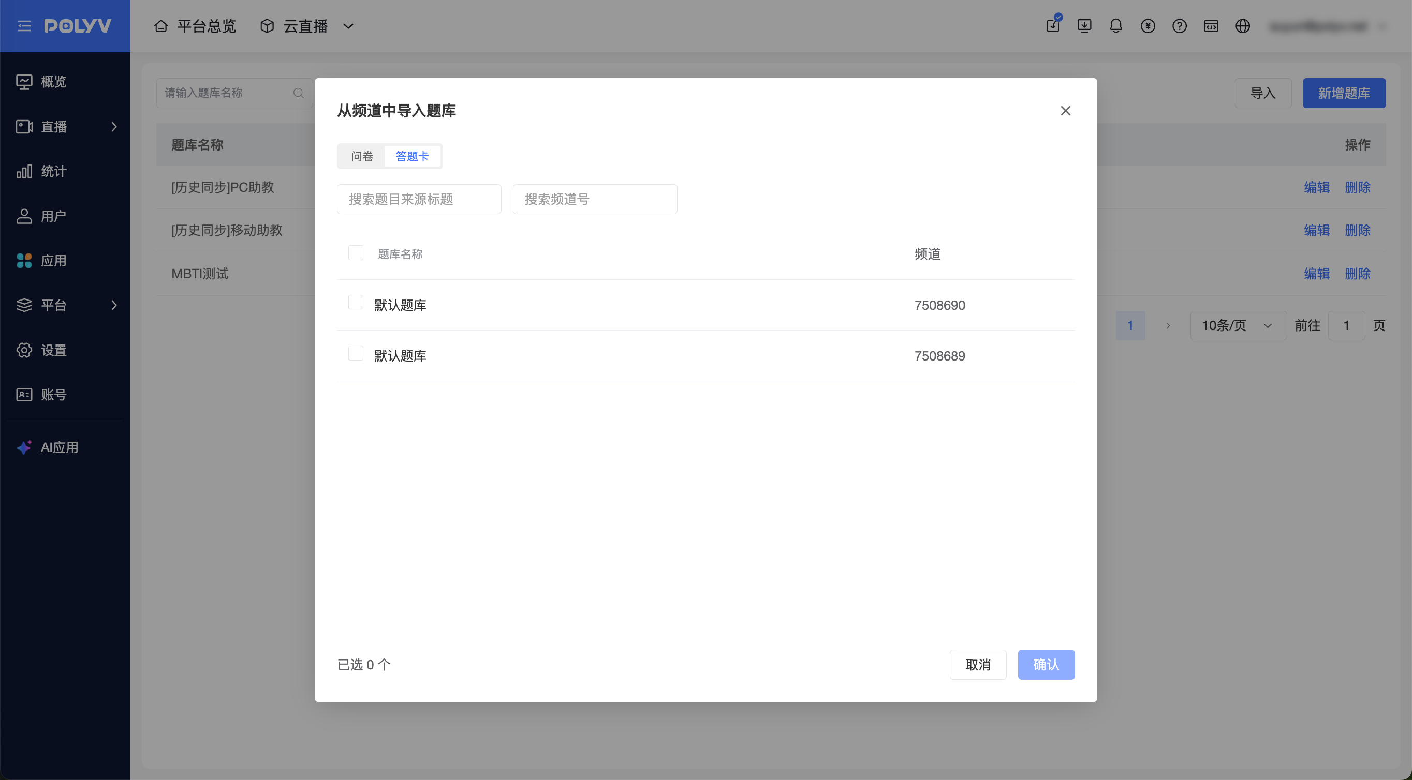Click the 新增题库 button
1412x780 pixels.
click(1344, 93)
